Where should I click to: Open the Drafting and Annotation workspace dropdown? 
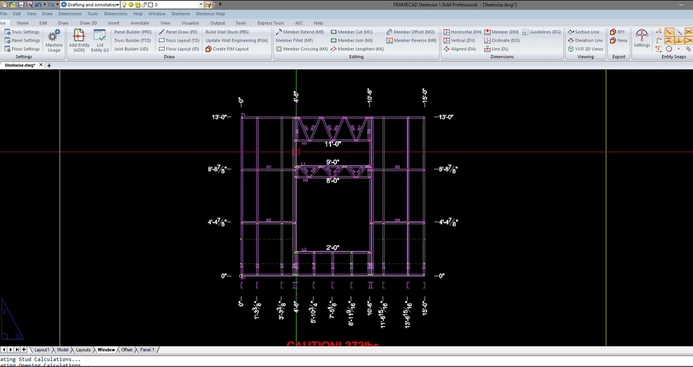119,4
